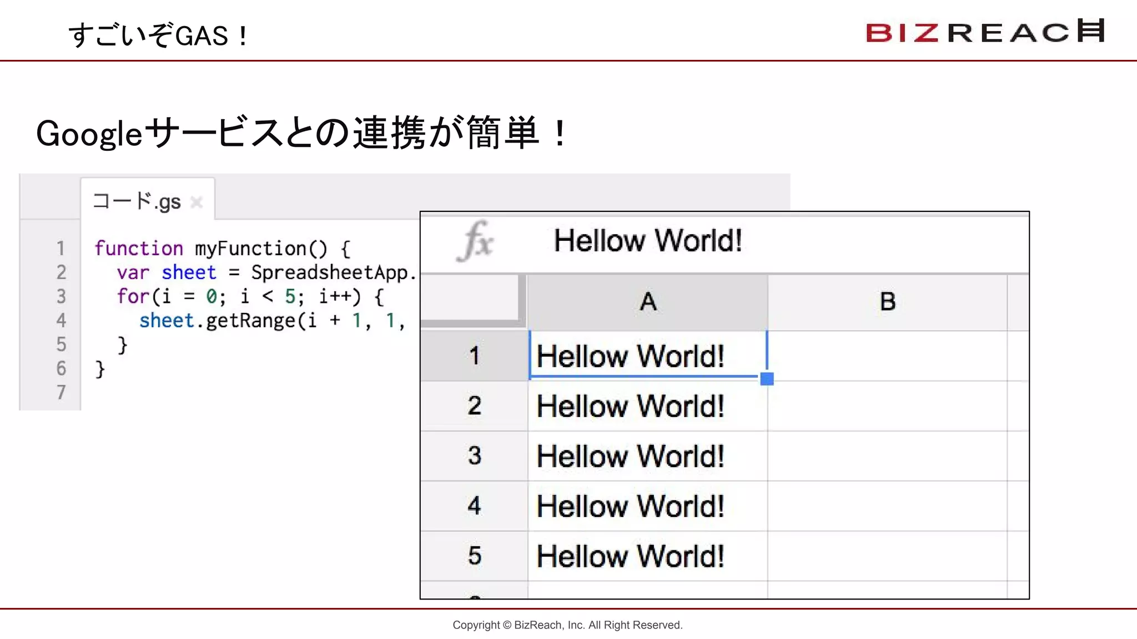
Task: Click the blue fill handle on cell A1
Action: [767, 379]
